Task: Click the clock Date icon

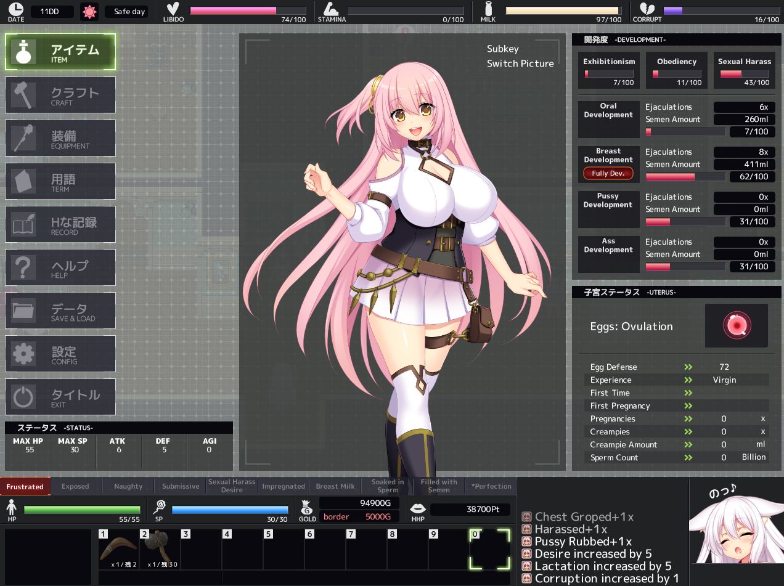Action: point(16,9)
